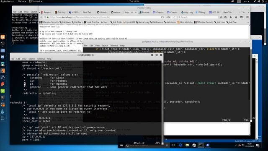This screenshot has height=151, width=268.
Task: Launch Metasploit M icon in the dock
Action: pos(3,57)
